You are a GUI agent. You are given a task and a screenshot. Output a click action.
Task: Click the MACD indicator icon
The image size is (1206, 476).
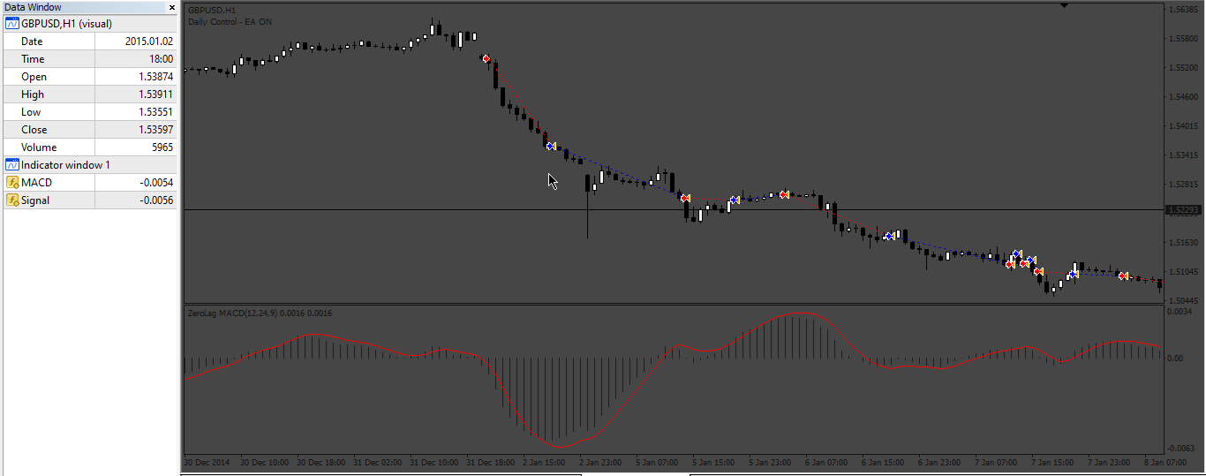click(x=12, y=183)
